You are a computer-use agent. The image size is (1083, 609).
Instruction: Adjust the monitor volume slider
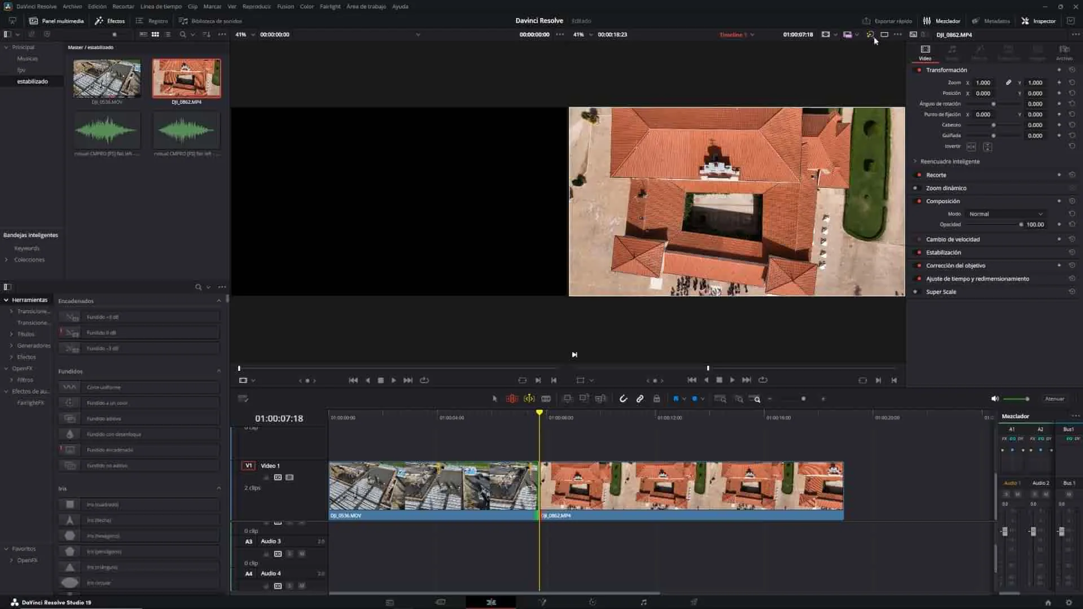click(x=1016, y=399)
